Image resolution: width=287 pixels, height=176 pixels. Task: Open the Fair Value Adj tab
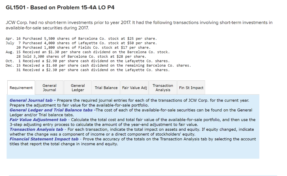[134, 87]
